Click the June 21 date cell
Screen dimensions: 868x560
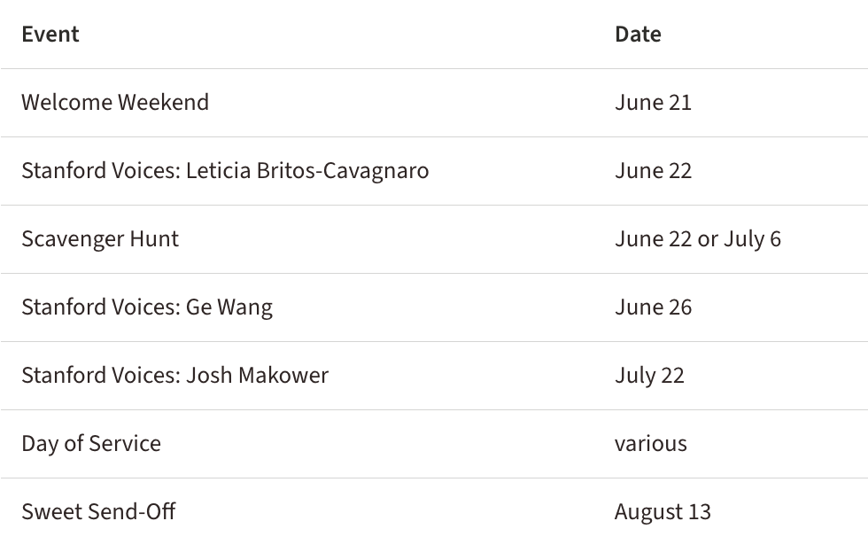(653, 103)
